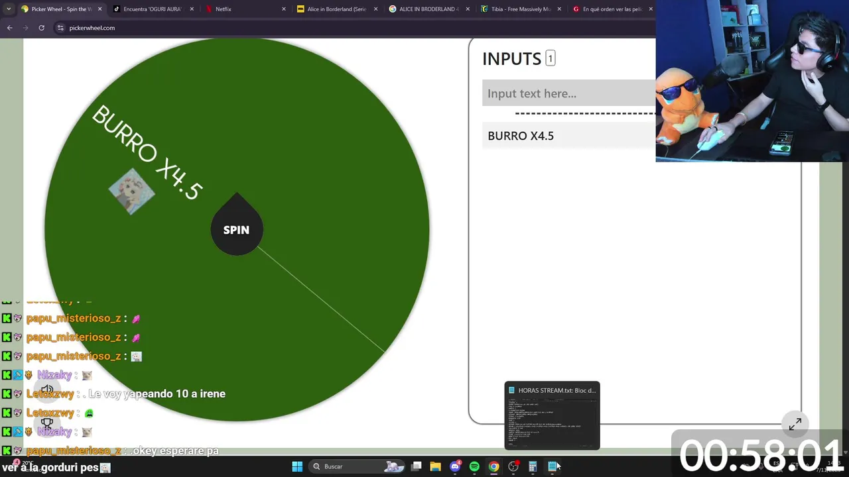Click the okey esperare pa chat message

pos(175,450)
